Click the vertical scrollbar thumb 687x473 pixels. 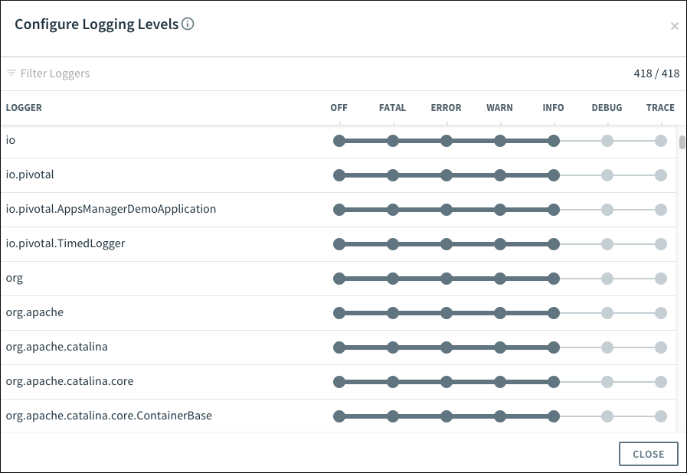pyautogui.click(x=682, y=142)
